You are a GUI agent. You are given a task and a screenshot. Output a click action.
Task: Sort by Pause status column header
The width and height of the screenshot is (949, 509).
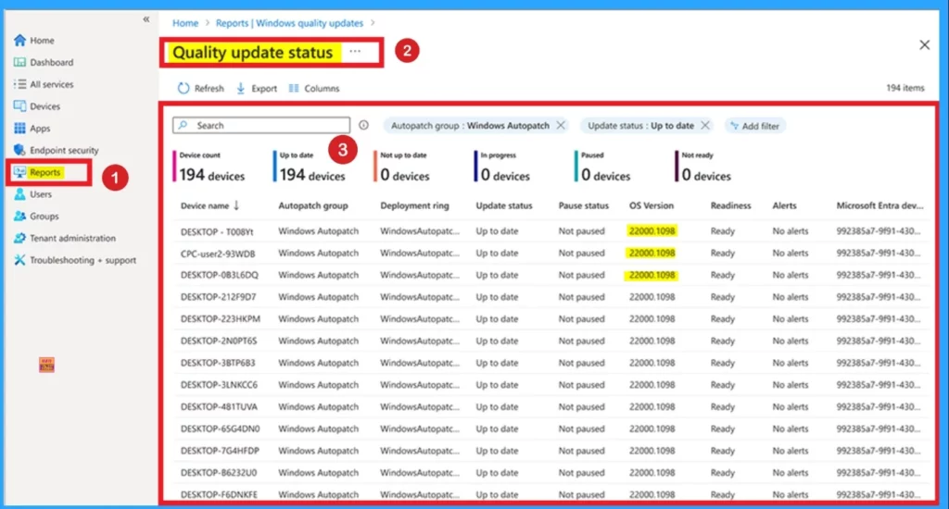click(584, 205)
